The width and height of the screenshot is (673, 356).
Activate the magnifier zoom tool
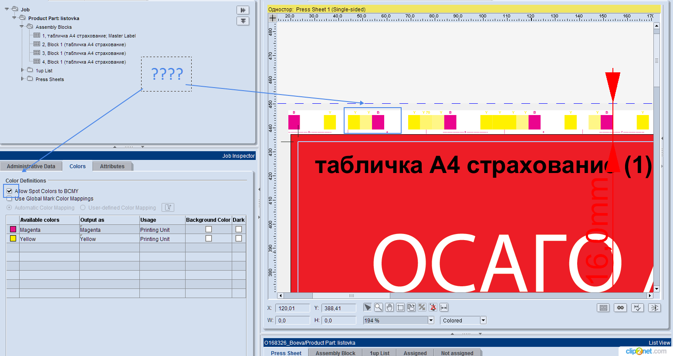pos(379,307)
